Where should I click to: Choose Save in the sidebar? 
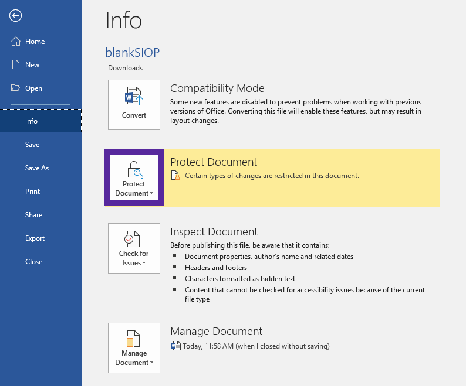(40, 145)
